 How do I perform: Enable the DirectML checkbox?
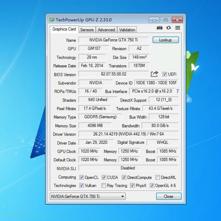point(157,177)
